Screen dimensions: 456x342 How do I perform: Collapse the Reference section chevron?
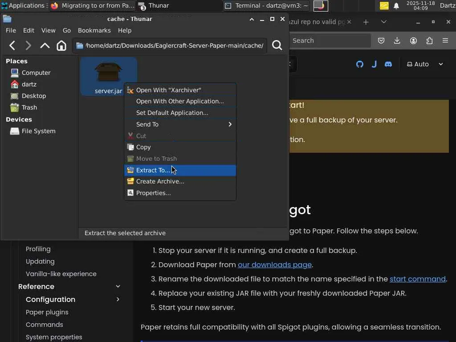point(118,287)
